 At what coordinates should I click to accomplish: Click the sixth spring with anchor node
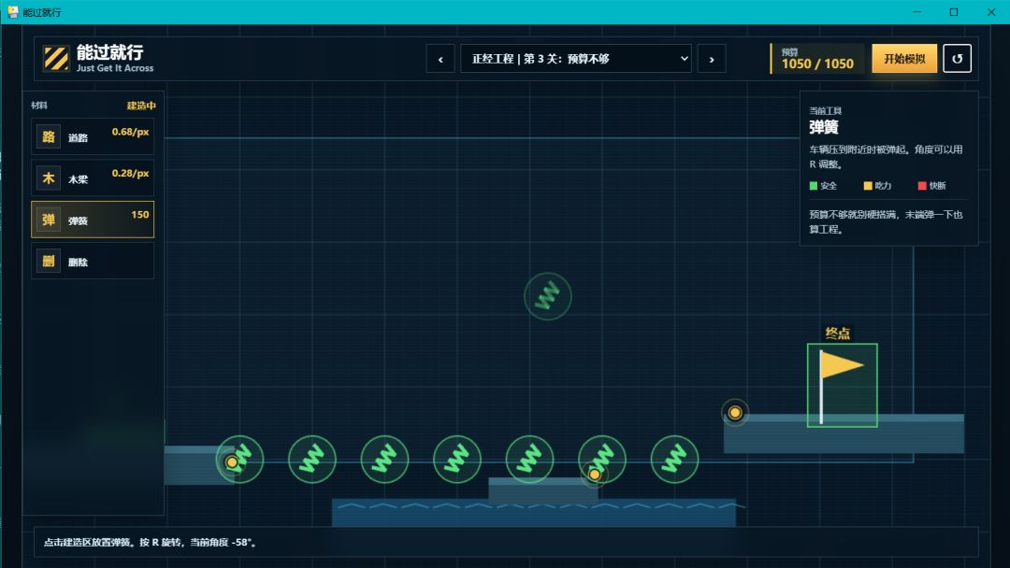pyautogui.click(x=602, y=460)
